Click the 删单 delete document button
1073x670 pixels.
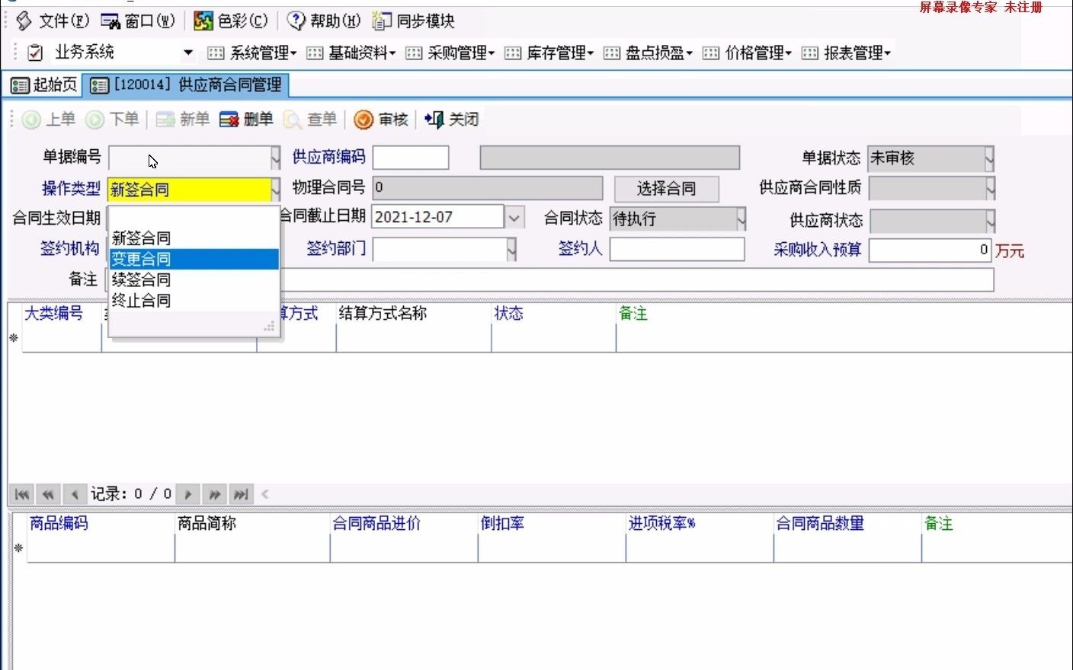pos(246,120)
